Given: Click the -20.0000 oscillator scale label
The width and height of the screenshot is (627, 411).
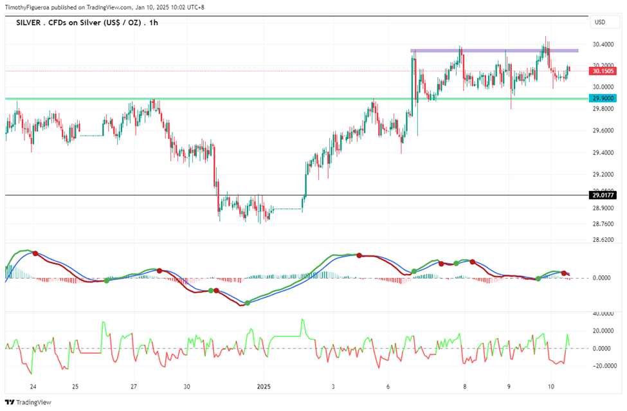Looking at the screenshot, I should [602, 366].
